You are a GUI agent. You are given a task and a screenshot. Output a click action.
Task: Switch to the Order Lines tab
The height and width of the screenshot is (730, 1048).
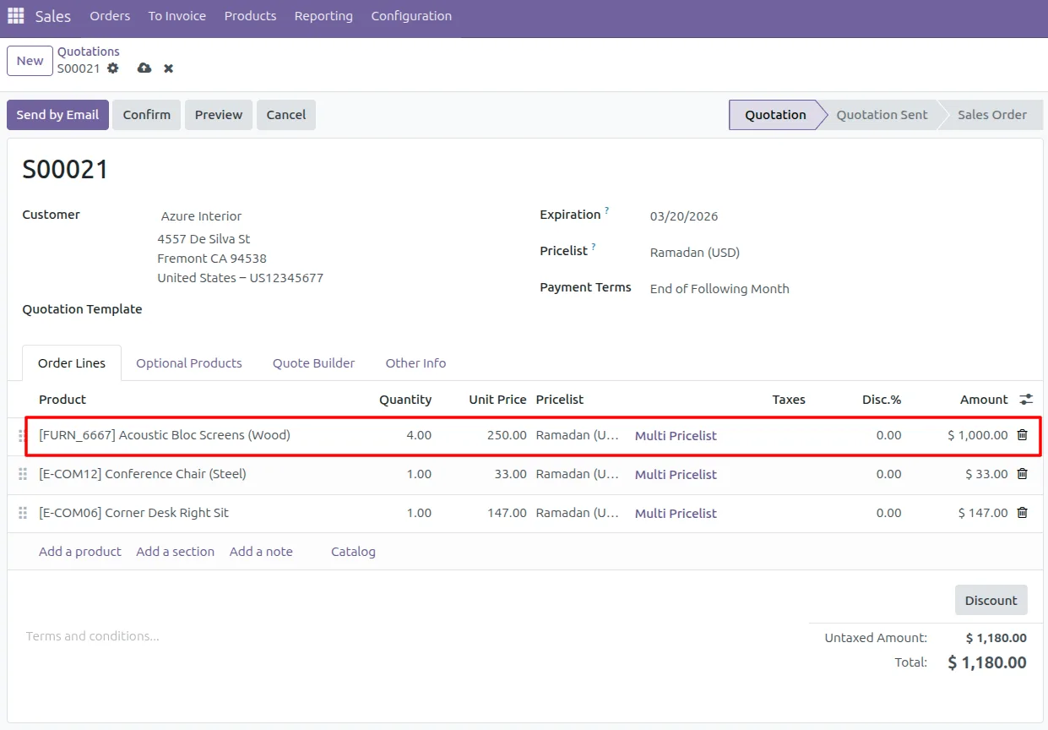pos(72,363)
